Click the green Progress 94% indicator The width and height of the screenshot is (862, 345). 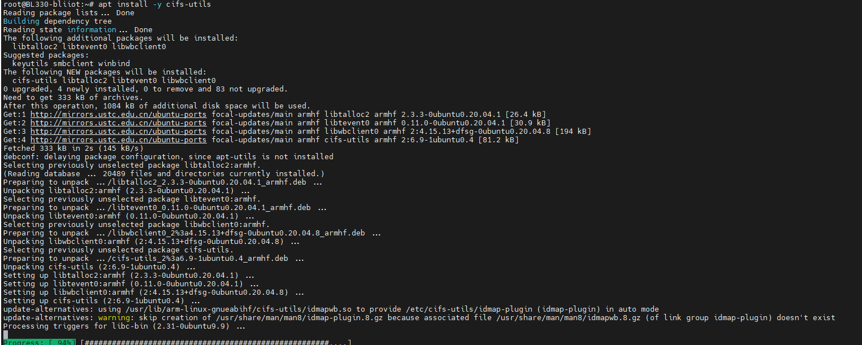pos(39,342)
